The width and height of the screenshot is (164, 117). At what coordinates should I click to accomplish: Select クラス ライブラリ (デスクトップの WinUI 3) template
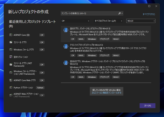106,50
